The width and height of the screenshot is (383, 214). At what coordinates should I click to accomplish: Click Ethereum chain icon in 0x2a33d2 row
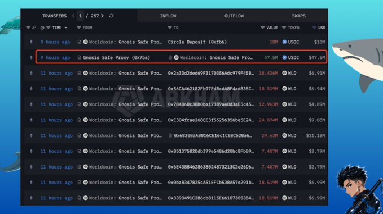31,73
